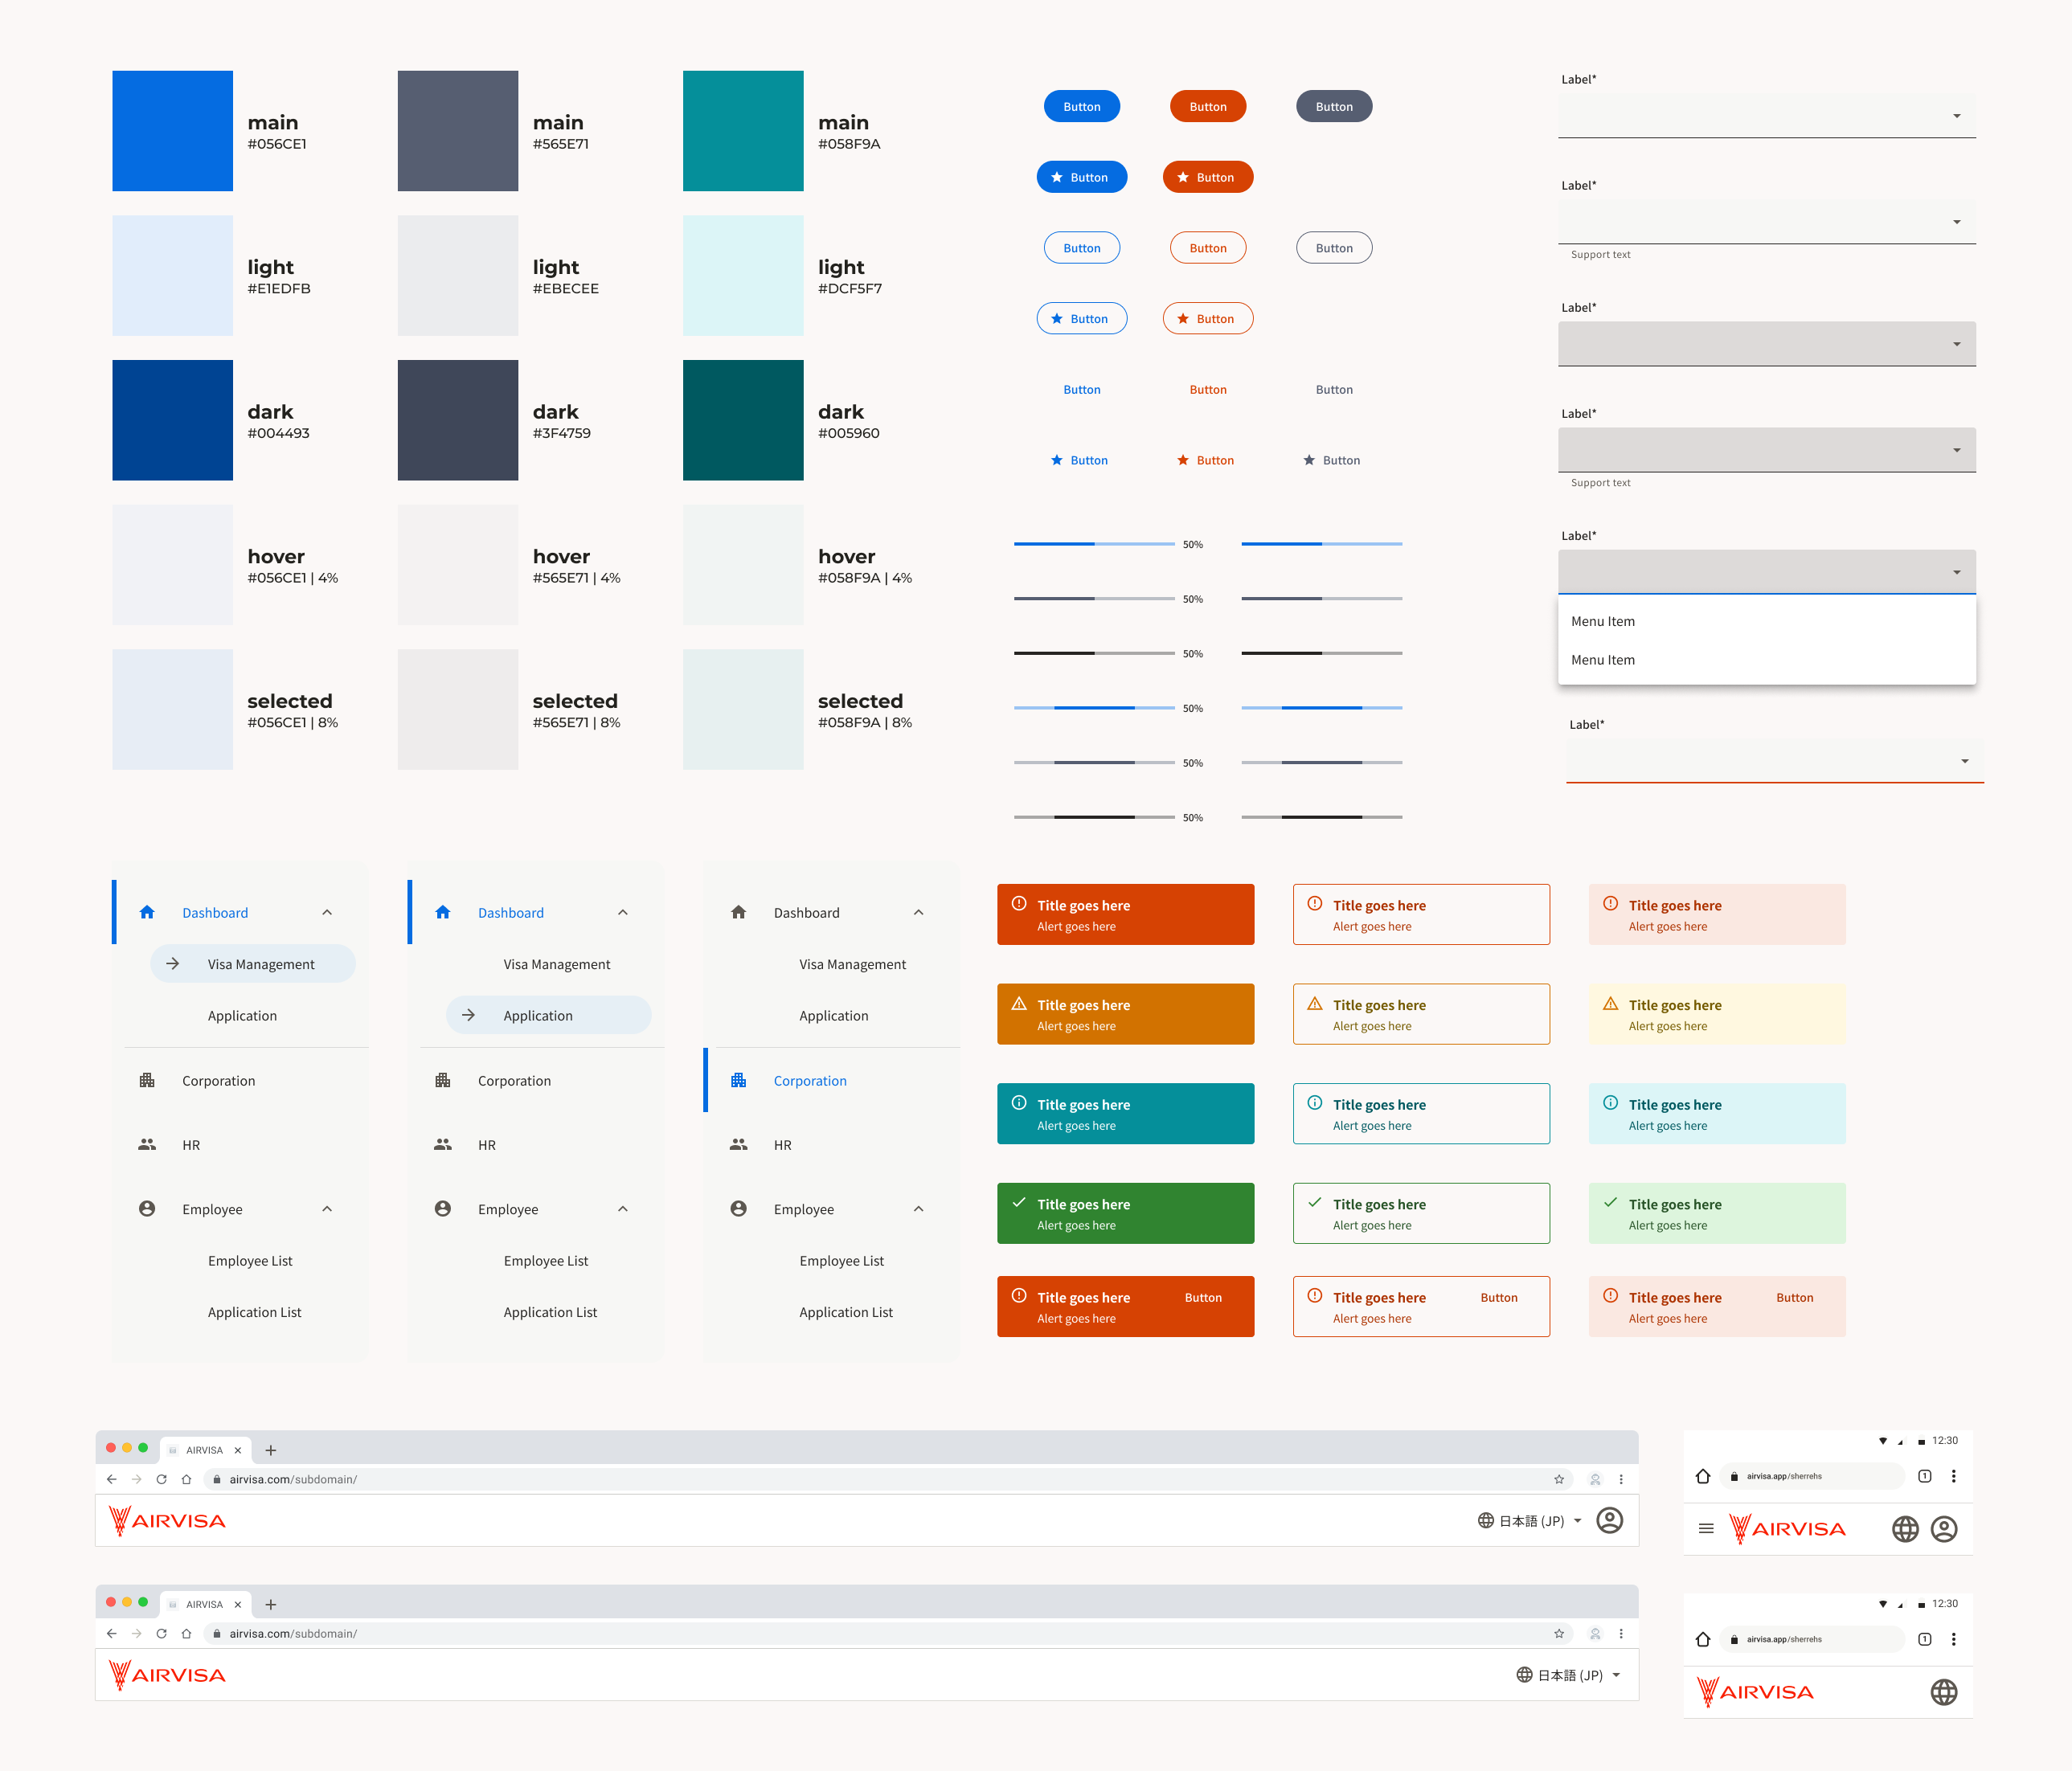Click the solid blue Button
The width and height of the screenshot is (2072, 1771).
1082,106
